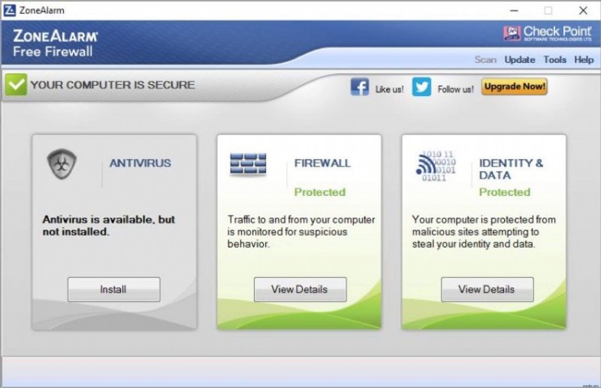
Task: Open the Scan menu
Action: tap(485, 60)
